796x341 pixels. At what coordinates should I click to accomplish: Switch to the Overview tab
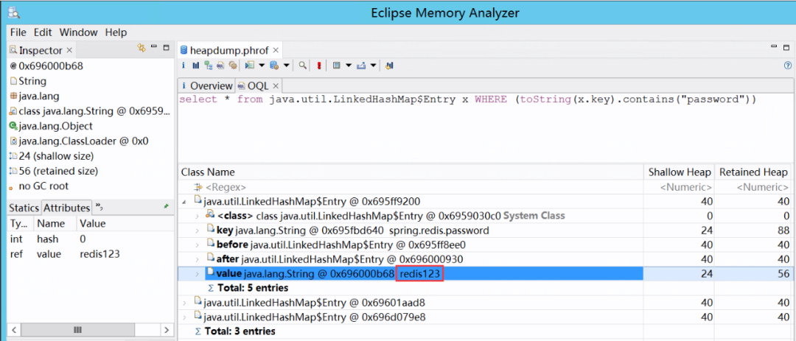tap(206, 85)
